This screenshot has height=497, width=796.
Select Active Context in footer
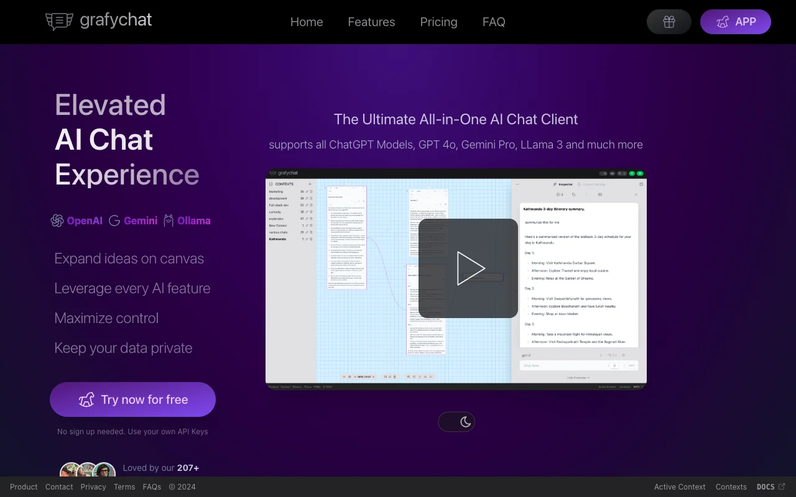(x=680, y=487)
